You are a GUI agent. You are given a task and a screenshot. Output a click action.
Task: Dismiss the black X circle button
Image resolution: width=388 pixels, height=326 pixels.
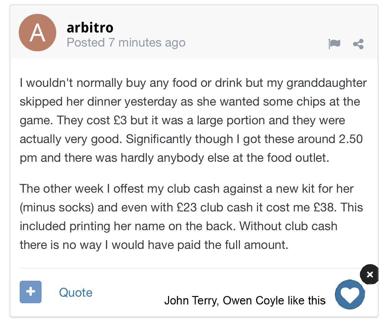tap(370, 274)
